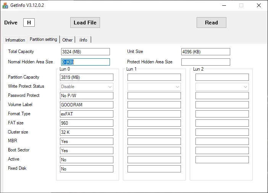Click the Cluster size 32 K field

coord(87,132)
